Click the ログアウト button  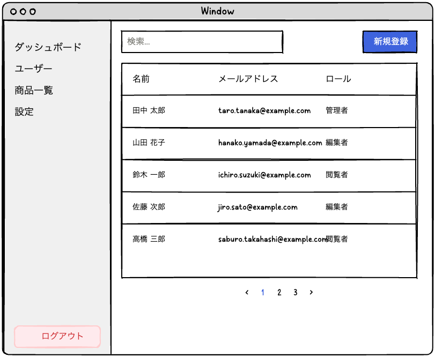[x=57, y=336]
